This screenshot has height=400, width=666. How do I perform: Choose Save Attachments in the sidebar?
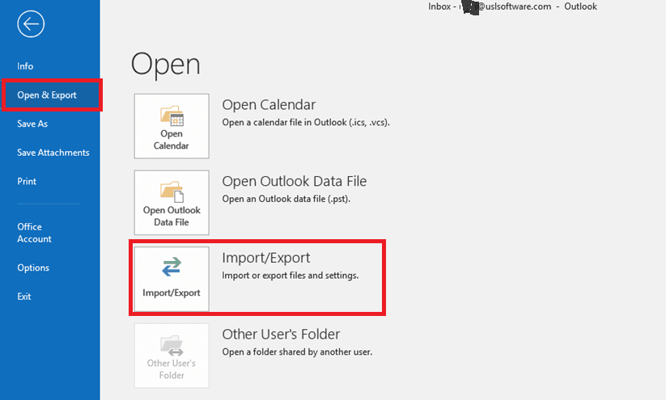53,153
